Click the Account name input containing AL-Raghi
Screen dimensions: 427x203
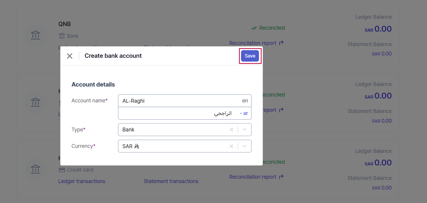pyautogui.click(x=177, y=101)
